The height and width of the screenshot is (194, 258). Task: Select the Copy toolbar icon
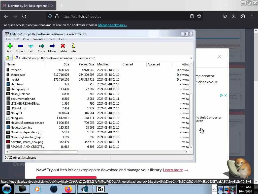pos(41,48)
